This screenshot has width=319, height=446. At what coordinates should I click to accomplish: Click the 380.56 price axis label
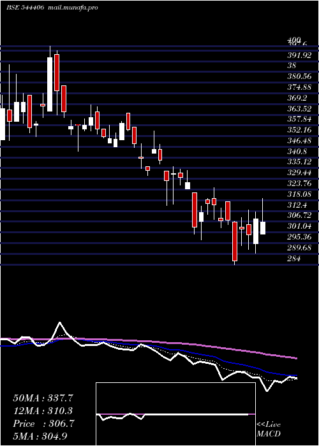pos(299,76)
